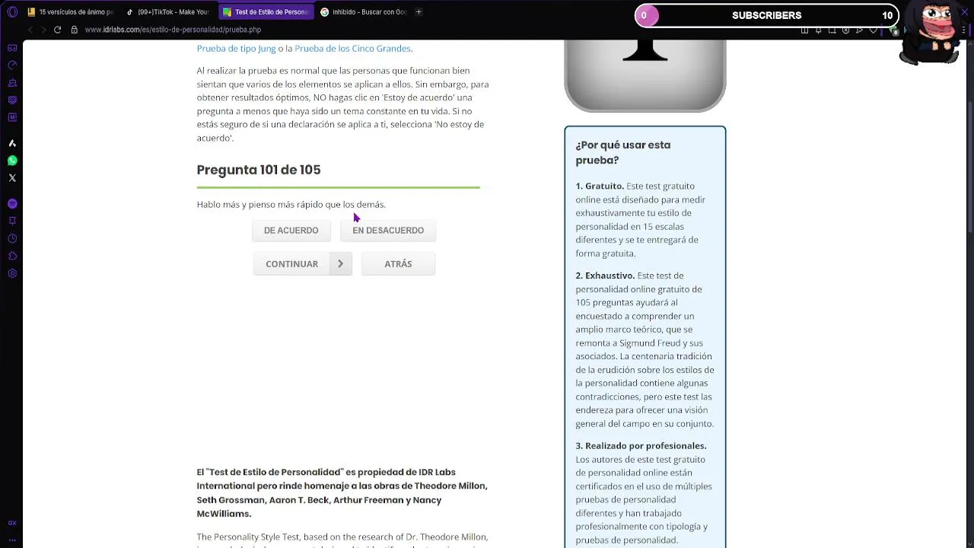Select 'Test de Estilo de Persona' tab
The image size is (974, 548).
point(266,12)
